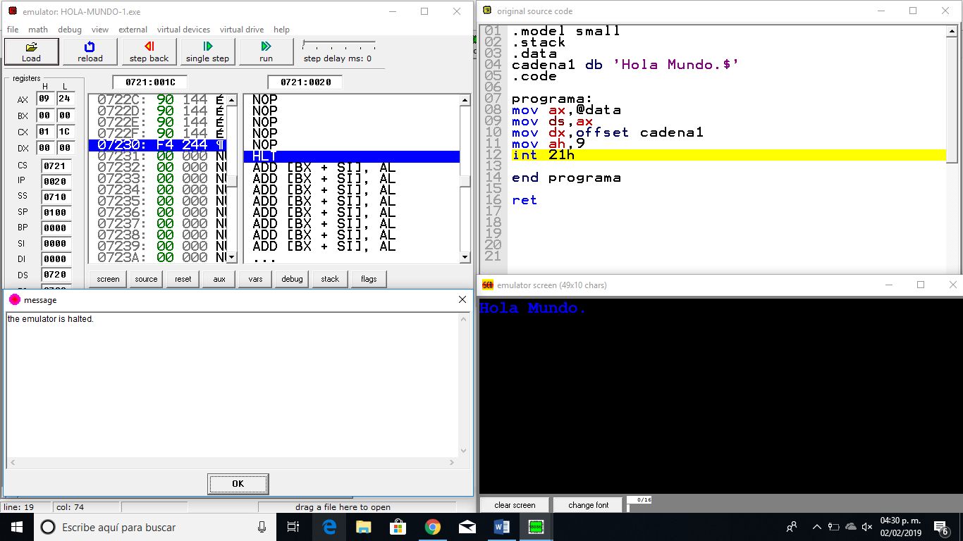This screenshot has height=541, width=963.
Task: Click the muted volume tray icon
Action: point(867,527)
